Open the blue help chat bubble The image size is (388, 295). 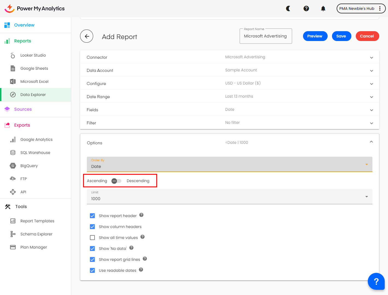[x=376, y=281]
